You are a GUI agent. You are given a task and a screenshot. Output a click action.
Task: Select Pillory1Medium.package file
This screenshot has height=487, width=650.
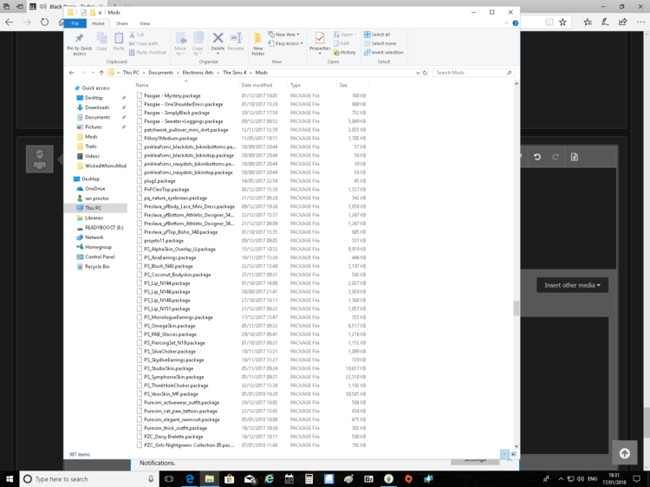coord(171,139)
